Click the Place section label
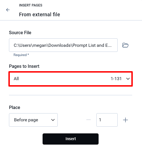Image resolution: width=142 pixels, height=153 pixels. (15, 107)
